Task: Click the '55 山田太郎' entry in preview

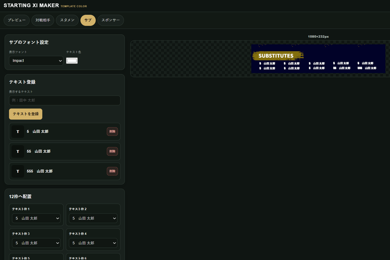Action: click(x=342, y=68)
